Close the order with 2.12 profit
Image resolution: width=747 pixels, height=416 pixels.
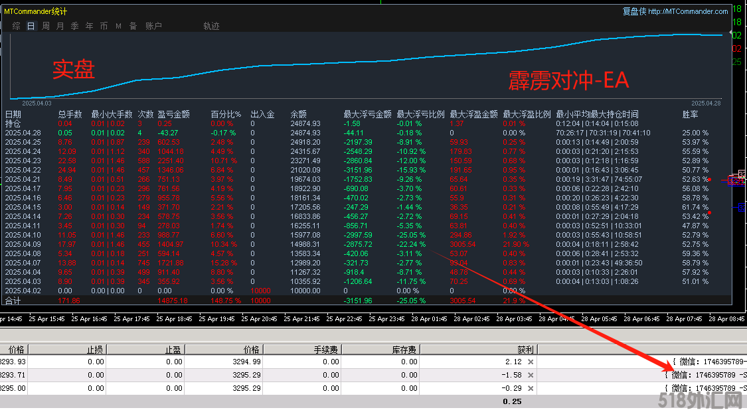(531, 362)
